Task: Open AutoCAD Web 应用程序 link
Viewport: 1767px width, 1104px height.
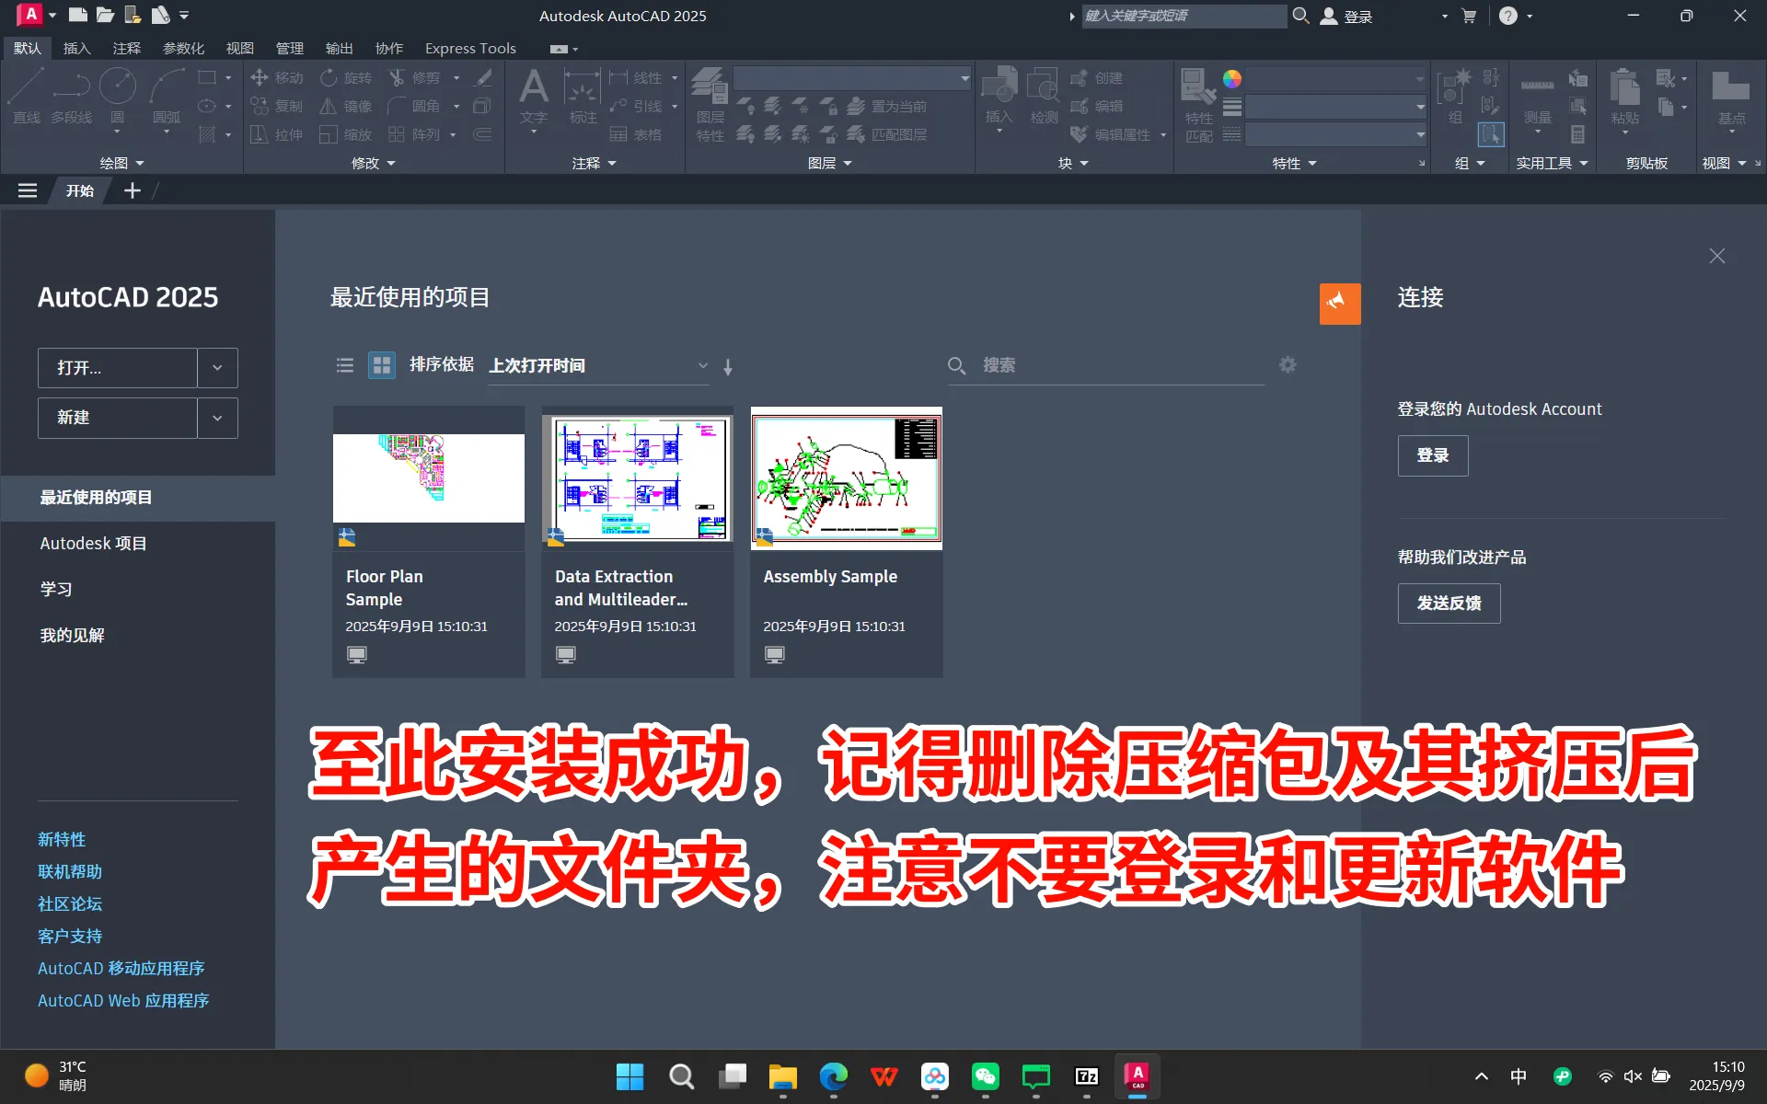Action: click(x=123, y=1000)
